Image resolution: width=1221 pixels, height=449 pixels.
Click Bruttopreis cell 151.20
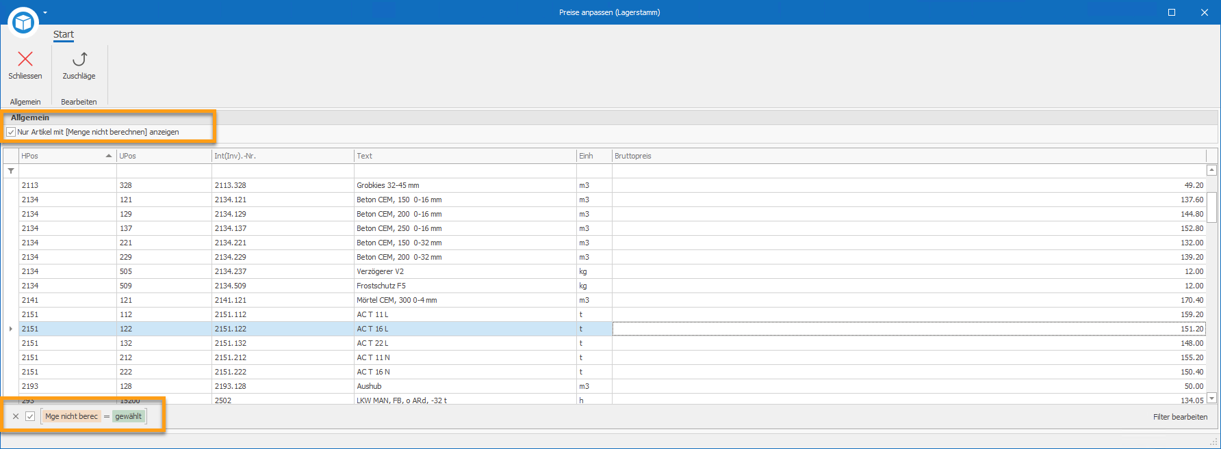909,329
